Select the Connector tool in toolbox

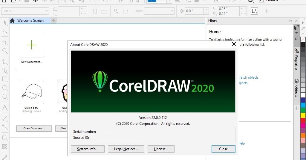tap(5, 127)
